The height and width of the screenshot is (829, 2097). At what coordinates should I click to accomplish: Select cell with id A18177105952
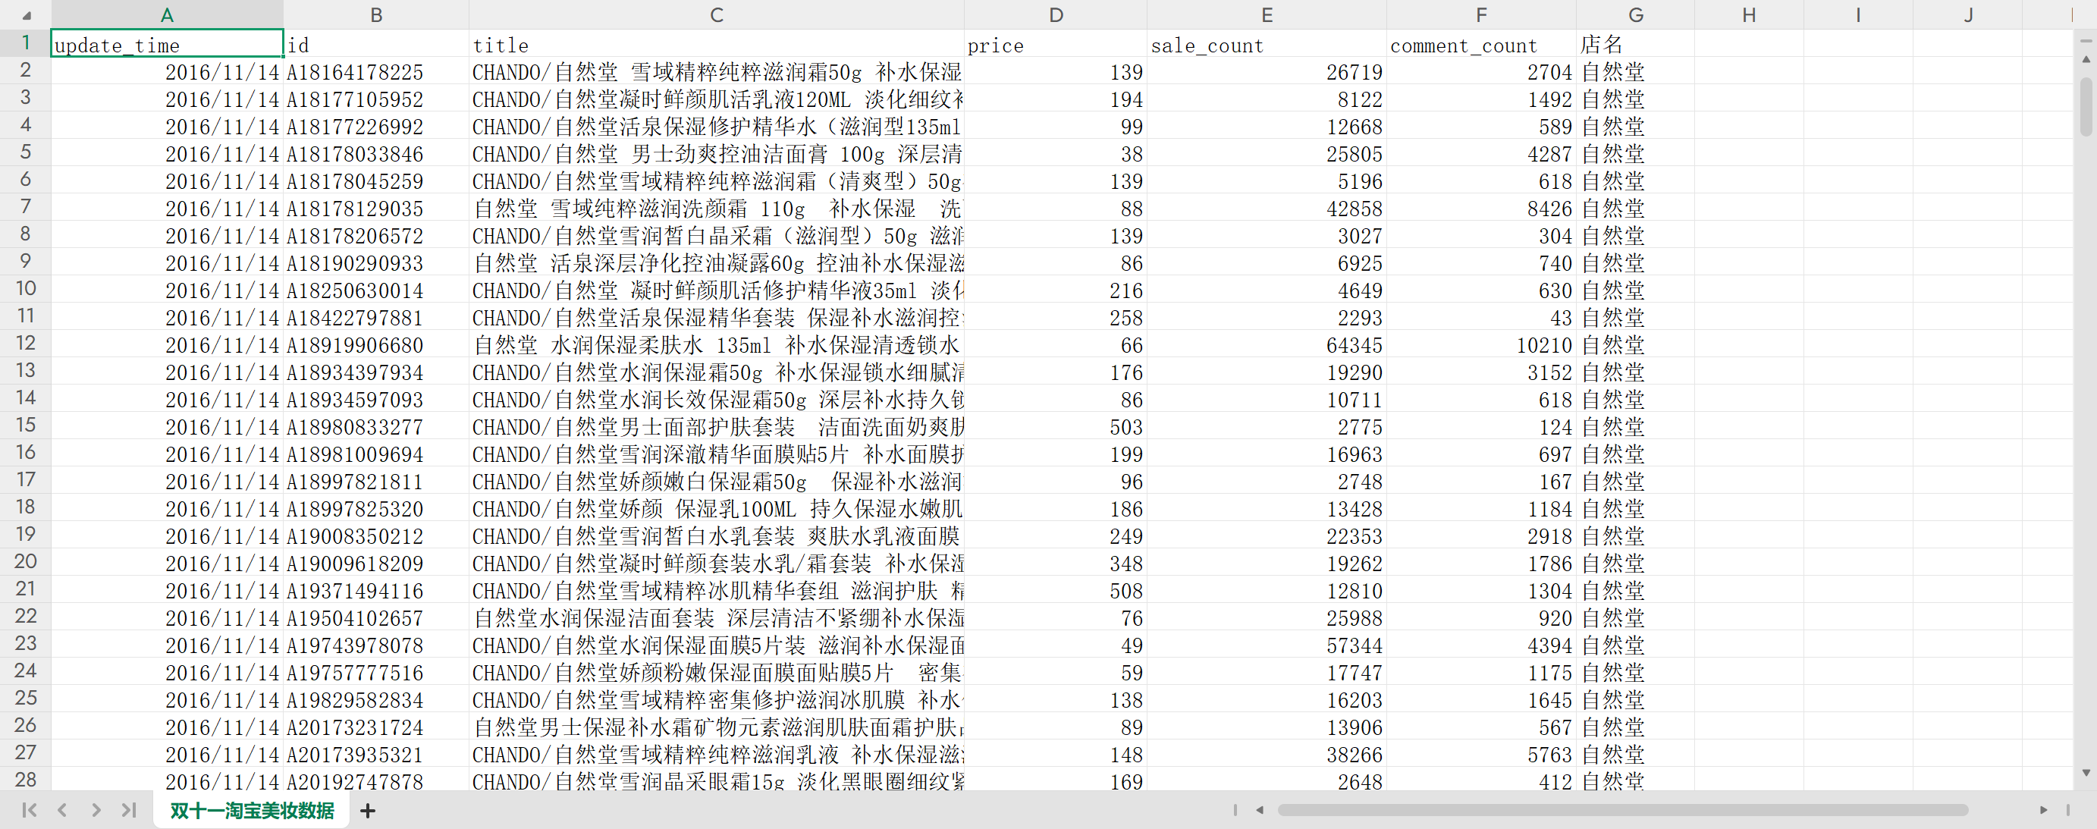(376, 99)
